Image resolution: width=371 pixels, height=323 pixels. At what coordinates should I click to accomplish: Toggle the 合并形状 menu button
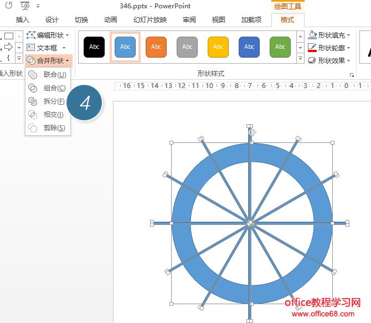pos(49,60)
